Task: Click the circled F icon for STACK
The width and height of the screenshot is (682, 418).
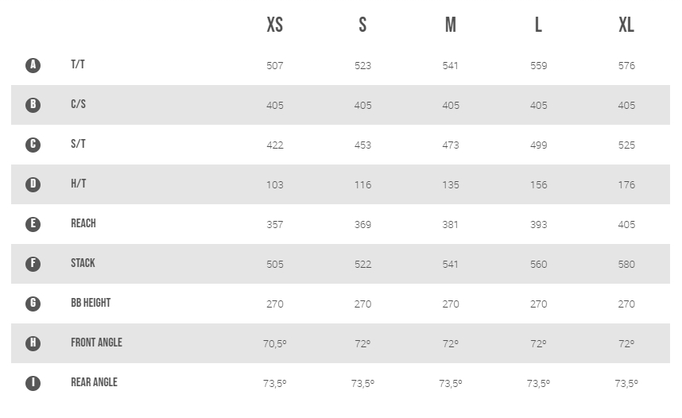Action: (33, 264)
